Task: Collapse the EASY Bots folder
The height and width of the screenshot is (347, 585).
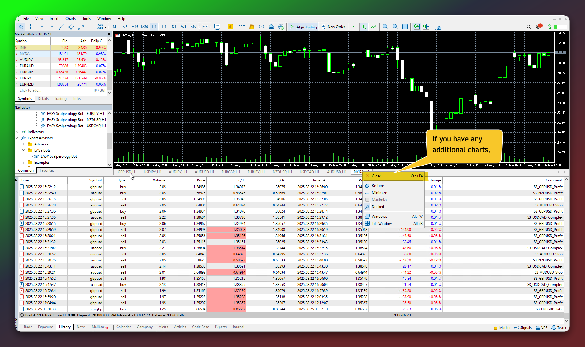Action: (23, 150)
